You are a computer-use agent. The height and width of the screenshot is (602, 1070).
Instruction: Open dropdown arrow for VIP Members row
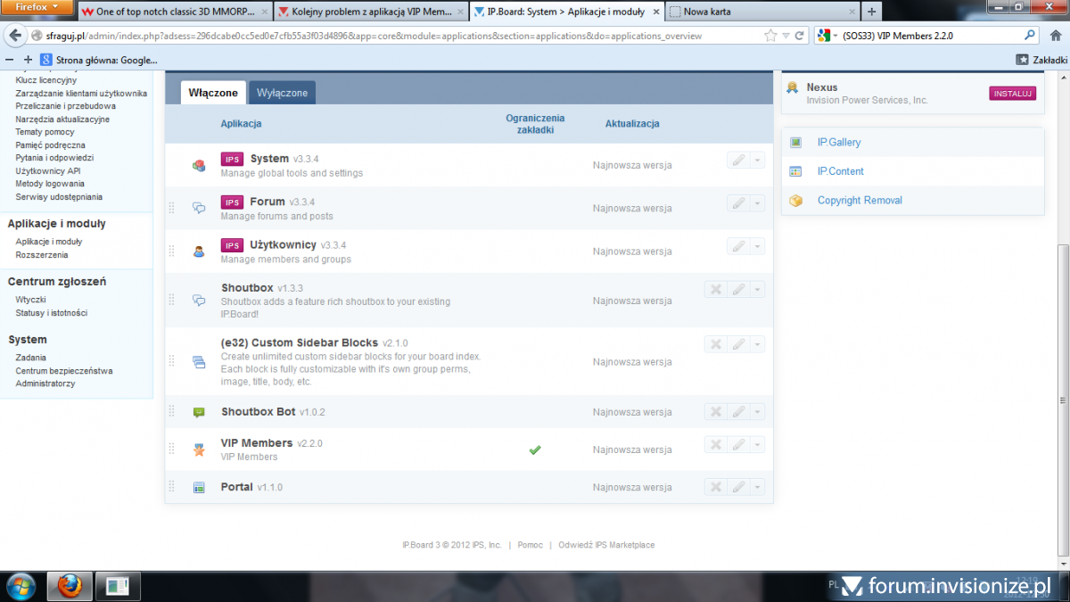(x=757, y=444)
